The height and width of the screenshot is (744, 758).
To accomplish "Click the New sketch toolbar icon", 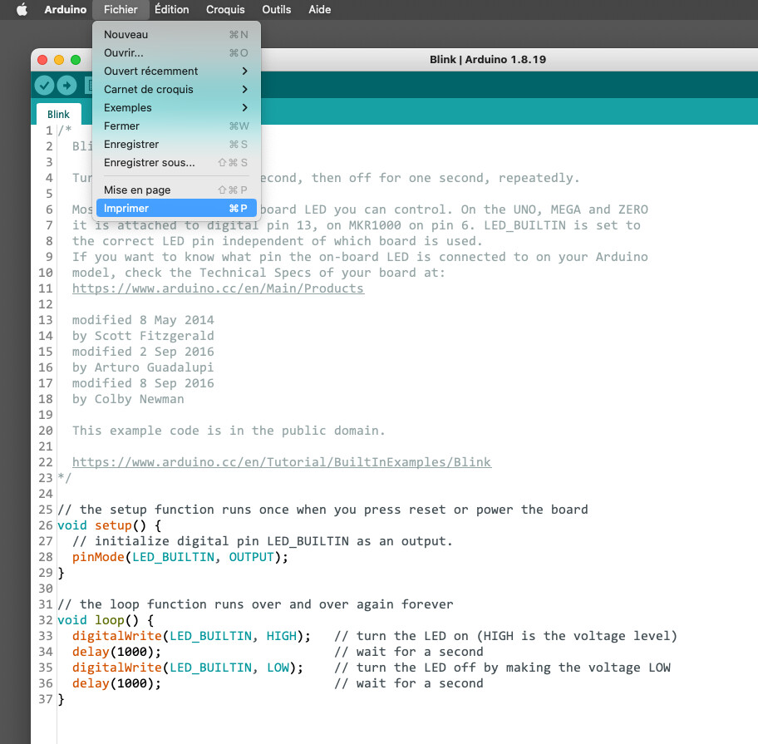I will 91,85.
